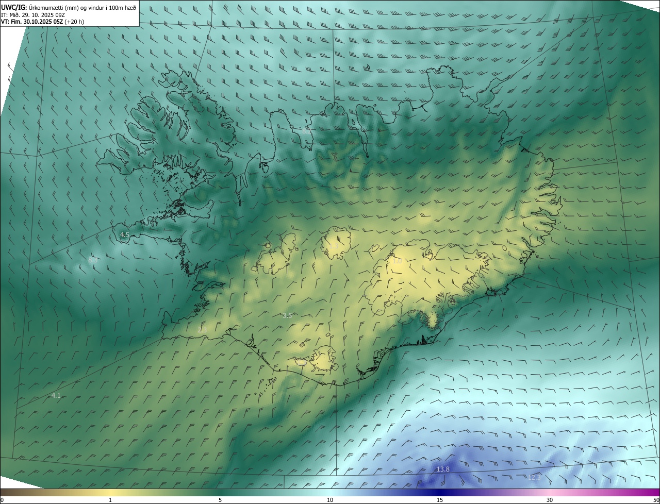660x504 pixels.
Task: Click the 10 tick on the color scale
Action: (330, 500)
